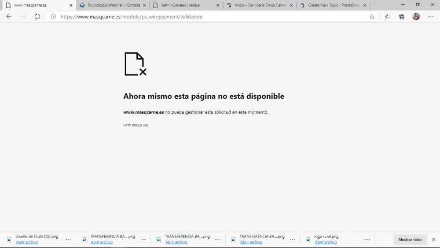Close the downloads bar
This screenshot has height=248, width=440.
pyautogui.click(x=433, y=240)
